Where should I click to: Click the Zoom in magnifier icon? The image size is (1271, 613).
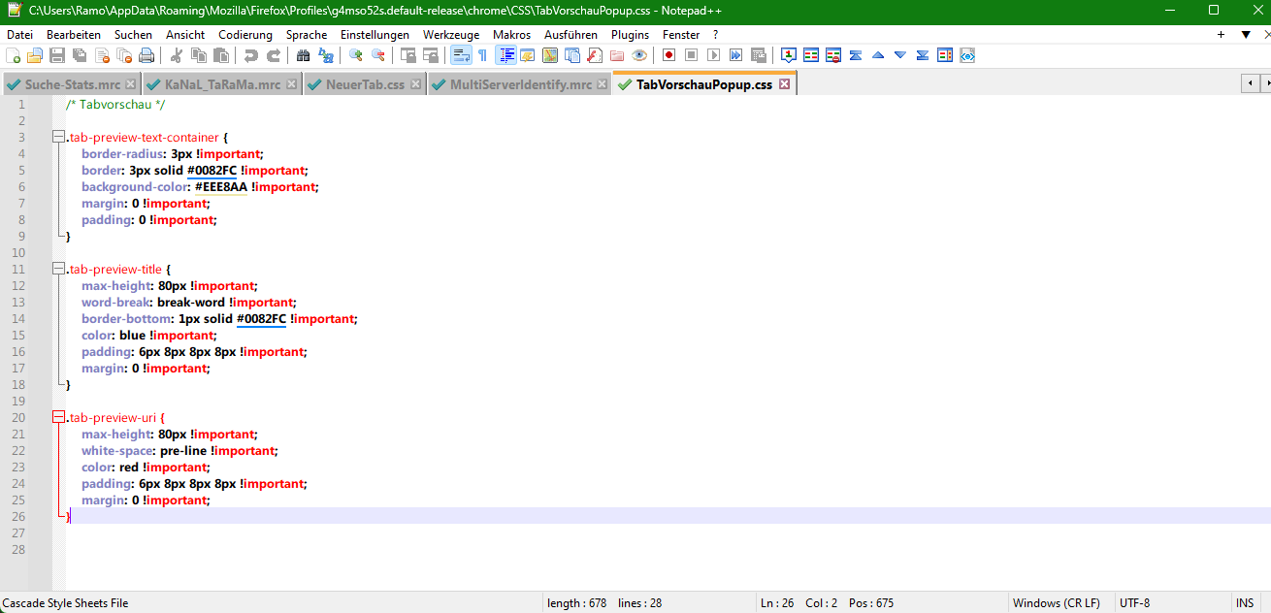(x=356, y=56)
